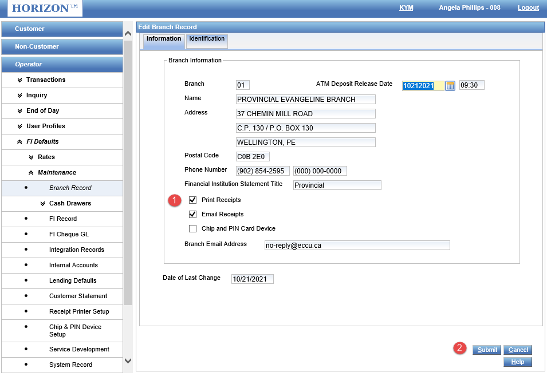The image size is (547, 376).
Task: Switch to the Identification tab
Action: [207, 39]
